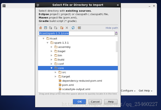Create a new folder via toolbar icon
The height and width of the screenshot is (110, 161).
point(62,28)
